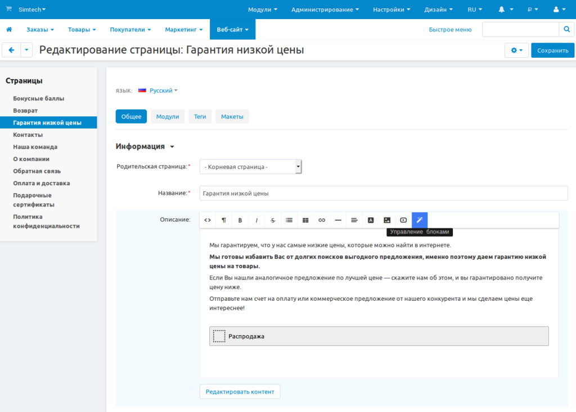Open the dropdown next to back arrow
The height and width of the screenshot is (412, 576).
click(x=26, y=50)
